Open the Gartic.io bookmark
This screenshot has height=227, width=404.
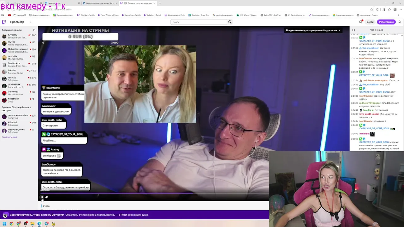click(x=199, y=15)
